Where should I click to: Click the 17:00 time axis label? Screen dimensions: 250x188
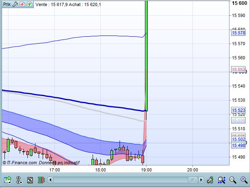[x=54, y=170]
